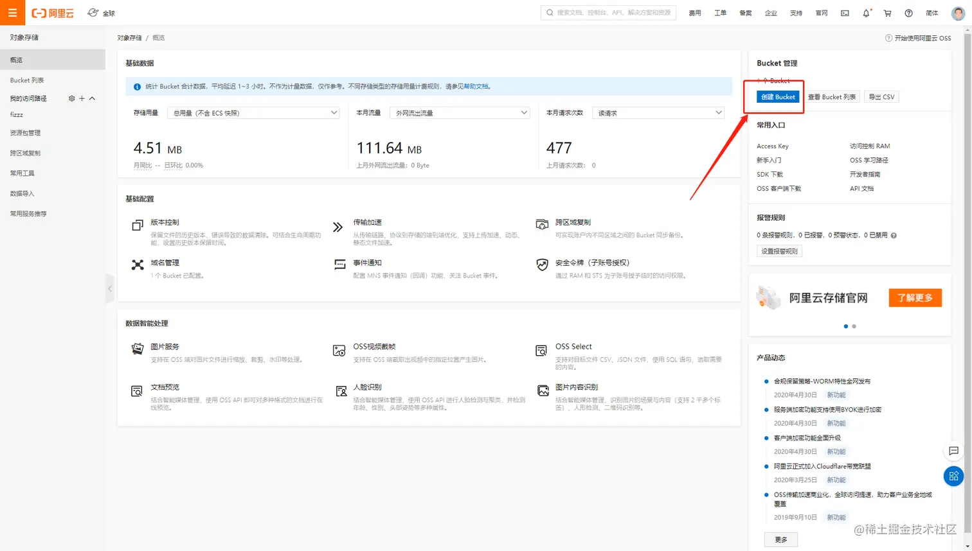Click the blue grid floating button
The height and width of the screenshot is (551, 972).
pos(953,476)
